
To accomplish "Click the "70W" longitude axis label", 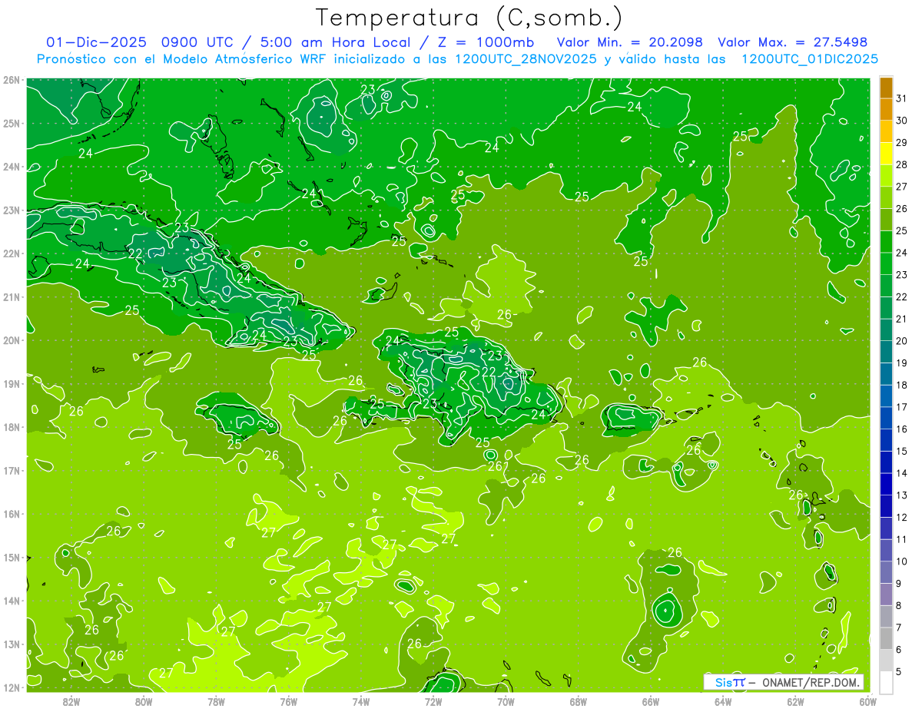I will (506, 701).
